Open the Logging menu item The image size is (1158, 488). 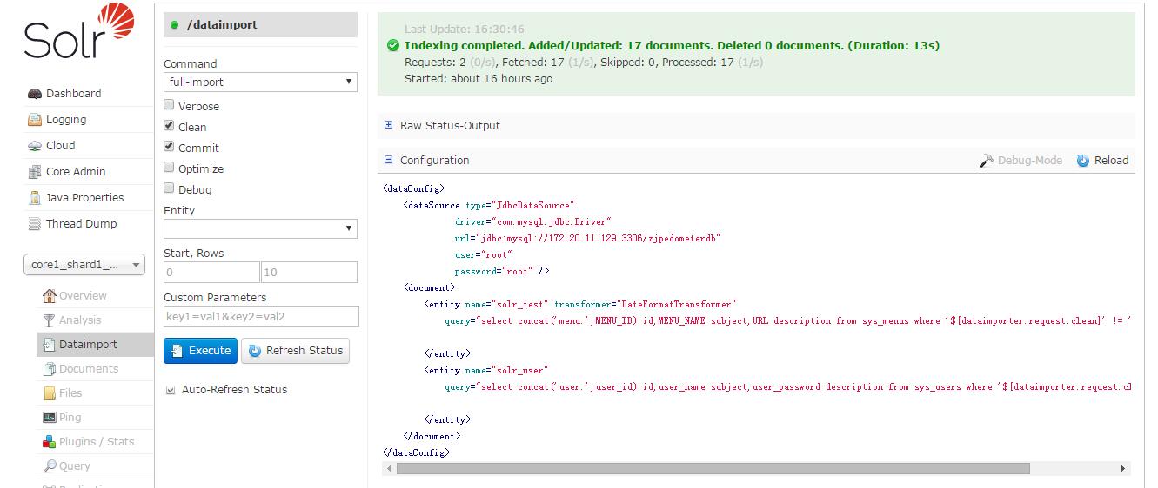[66, 120]
